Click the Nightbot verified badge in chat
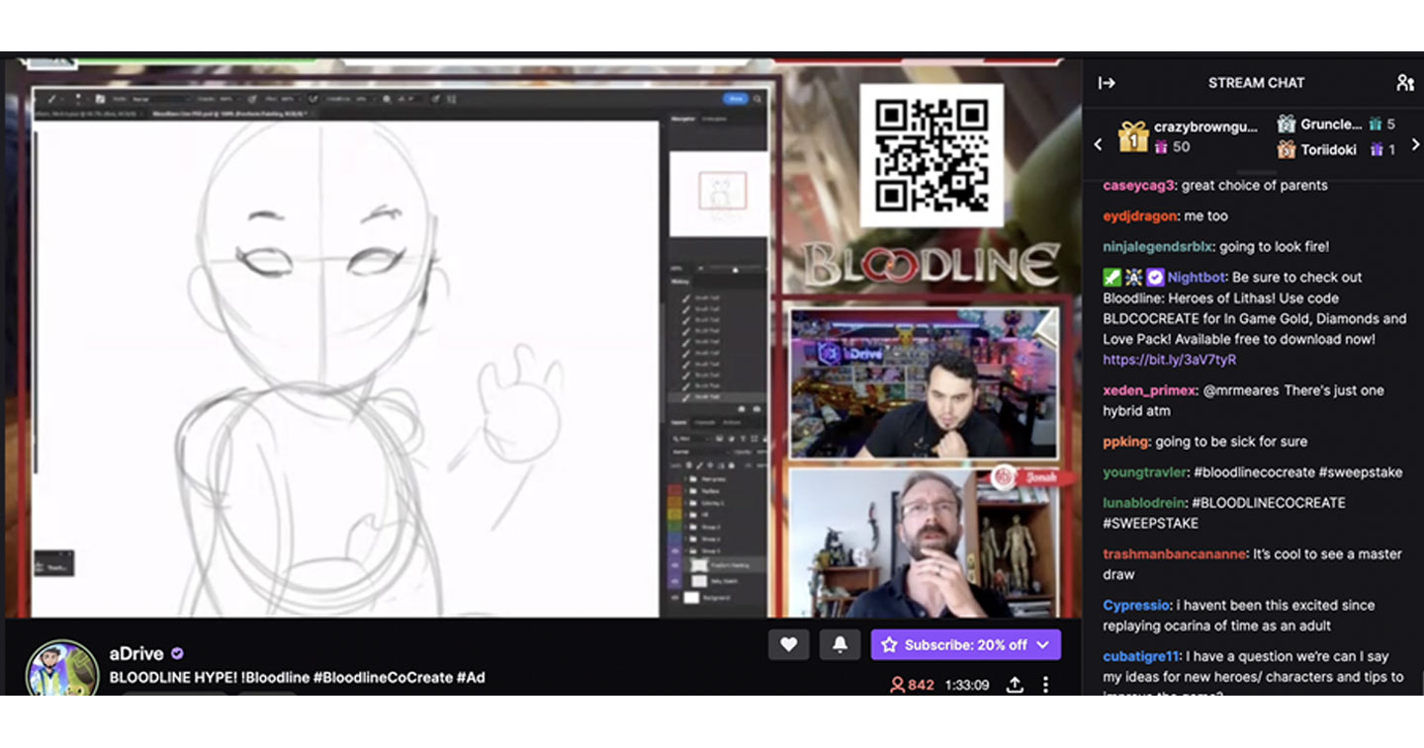1424x748 pixels. point(1155,278)
